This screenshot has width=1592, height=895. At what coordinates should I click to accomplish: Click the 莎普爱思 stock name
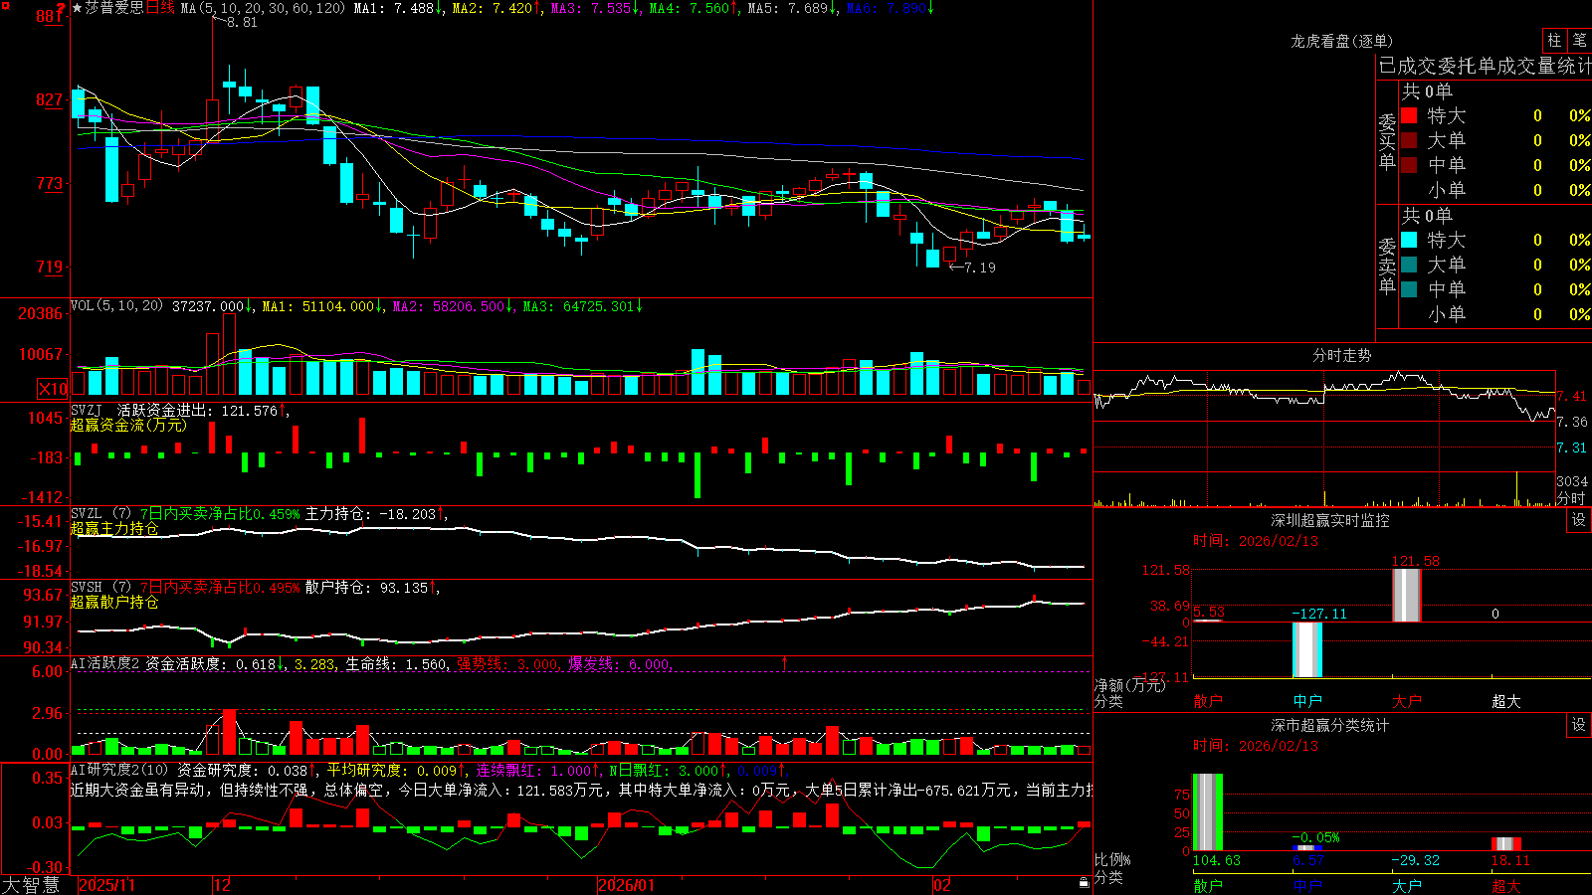pos(114,8)
